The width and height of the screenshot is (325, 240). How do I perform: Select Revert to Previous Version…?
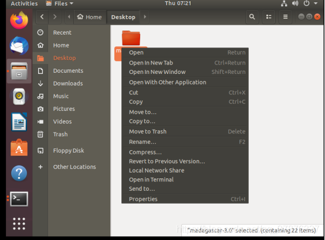click(x=185, y=161)
